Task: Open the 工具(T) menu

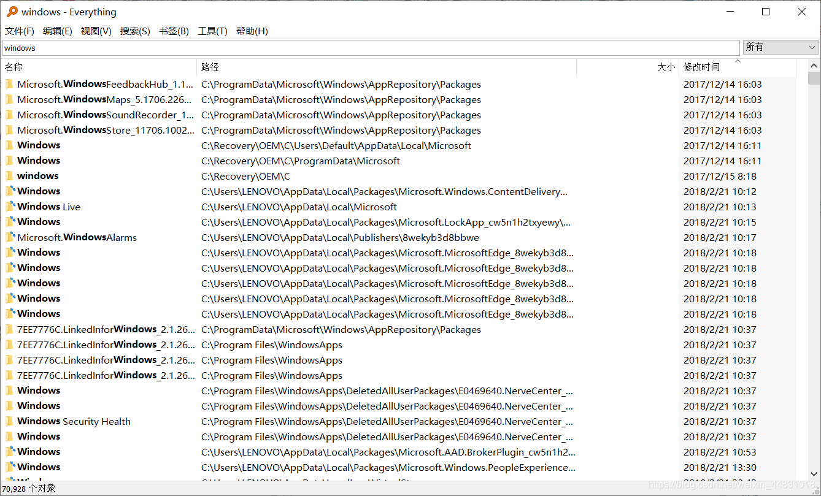Action: (x=212, y=31)
